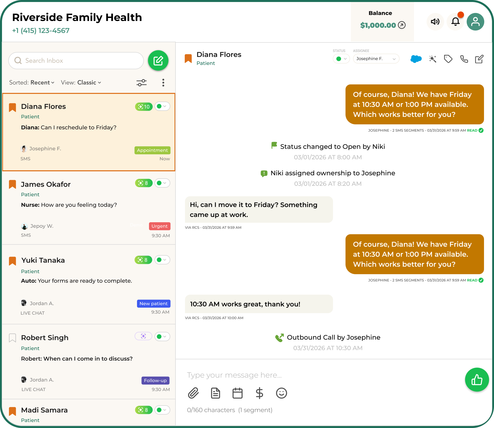494x428 pixels.
Task: Open the Status dropdown in conversation header
Action: point(341,59)
